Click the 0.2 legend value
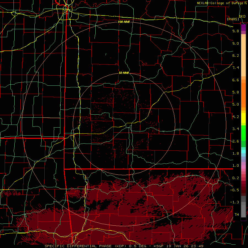248x248 pixels. (236, 178)
